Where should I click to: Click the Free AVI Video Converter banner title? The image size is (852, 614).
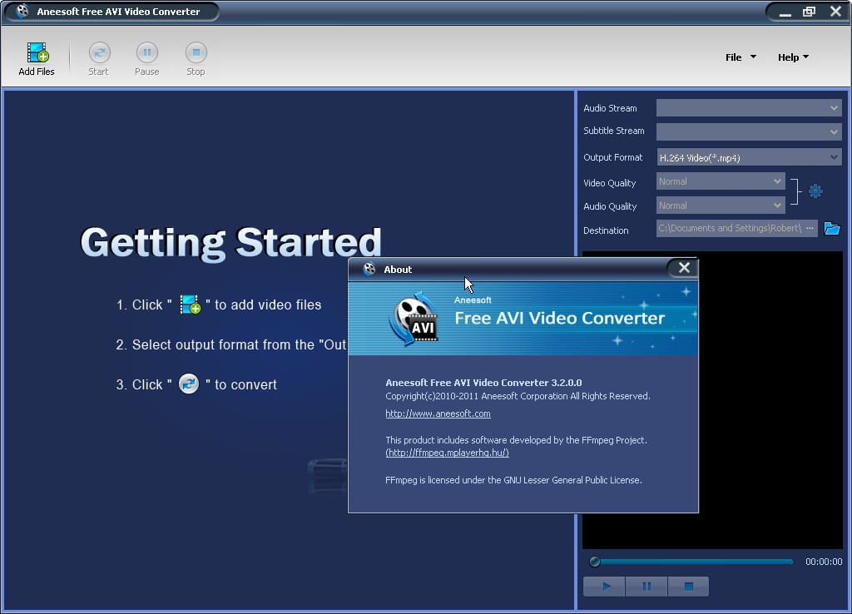(559, 318)
